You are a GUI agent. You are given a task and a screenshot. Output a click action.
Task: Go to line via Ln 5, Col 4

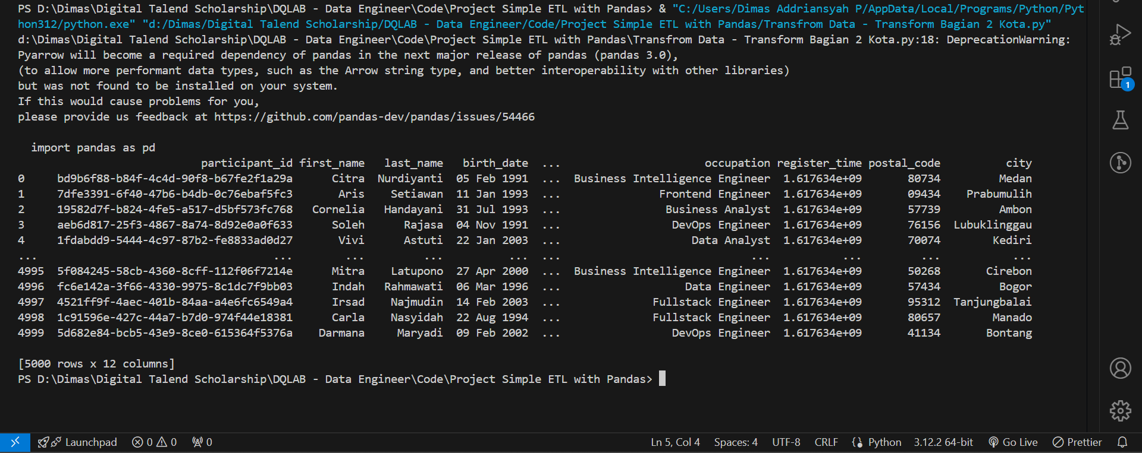(675, 442)
